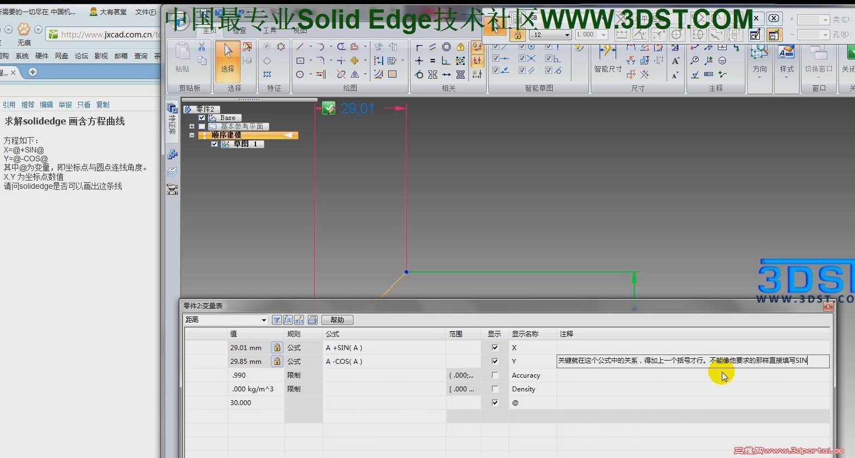This screenshot has width=855, height=458.
Task: Open the browser 系统 menu item
Action: click(22, 56)
